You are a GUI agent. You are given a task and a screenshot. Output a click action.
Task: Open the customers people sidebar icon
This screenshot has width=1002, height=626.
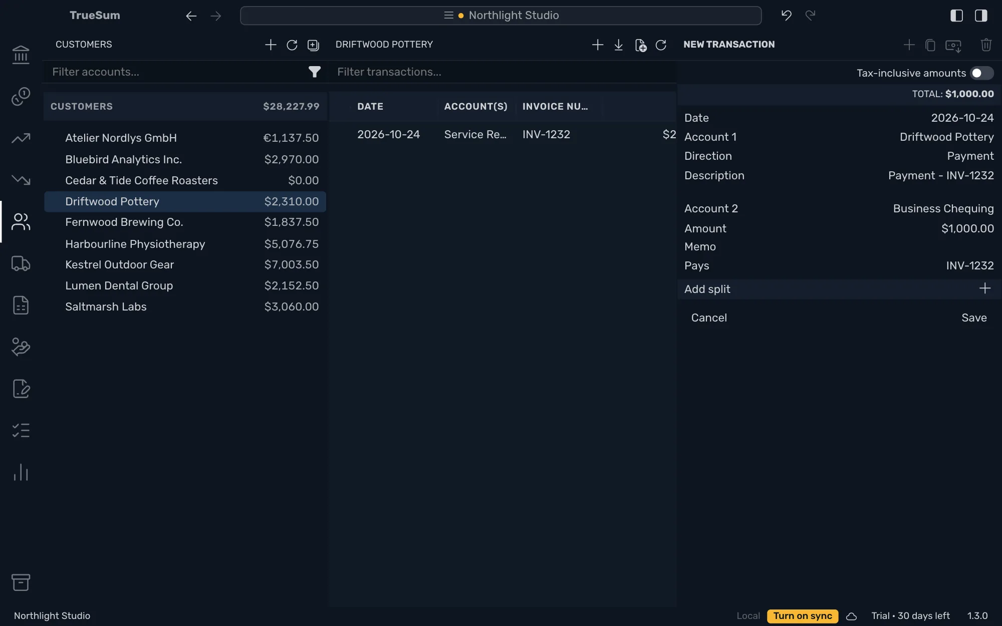click(21, 221)
